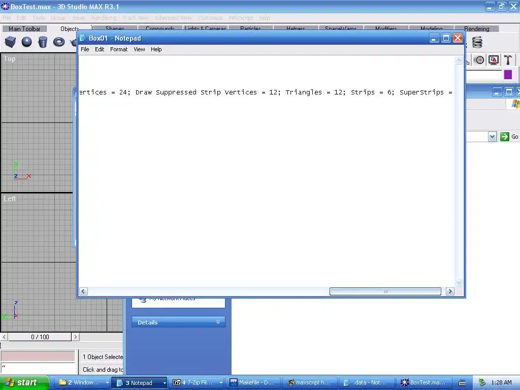The image size is (520, 390).
Task: Open Notepad View menu
Action: point(139,49)
